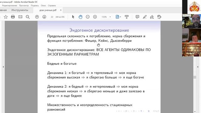Image resolution: width=201 pixels, height=113 pixels.
Task: Open the Подпись menu
Action: [35, 6]
